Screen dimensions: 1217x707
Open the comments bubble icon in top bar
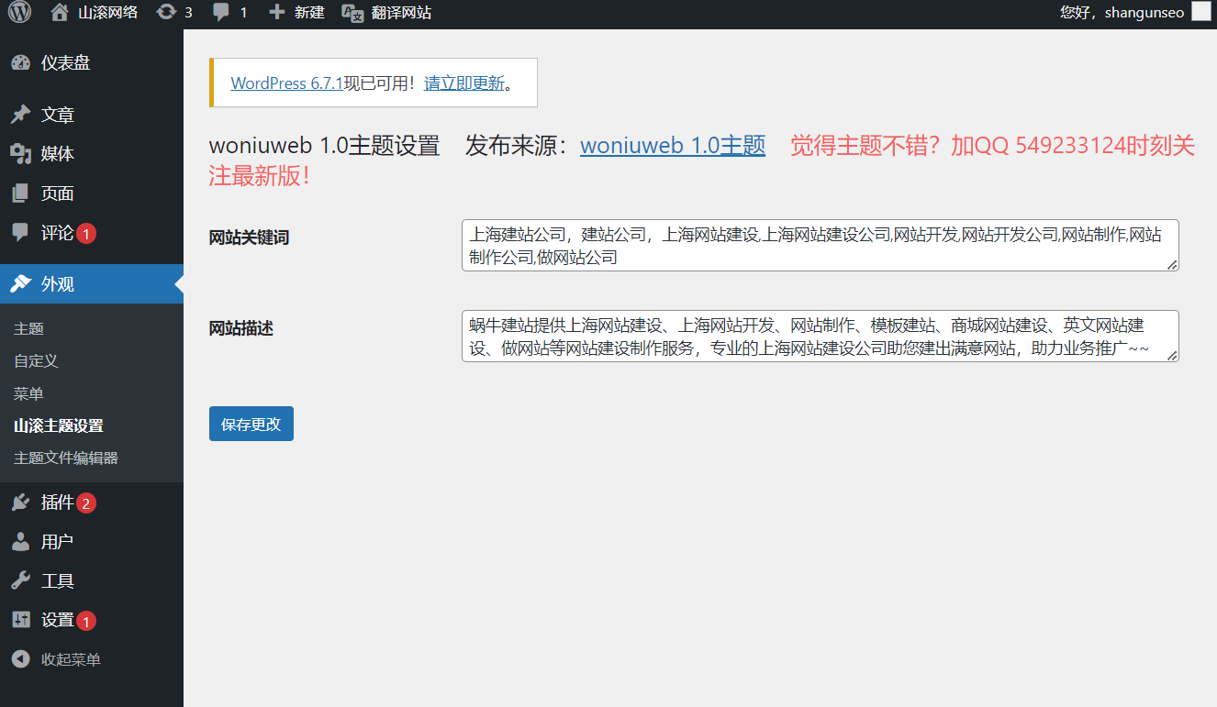221,12
